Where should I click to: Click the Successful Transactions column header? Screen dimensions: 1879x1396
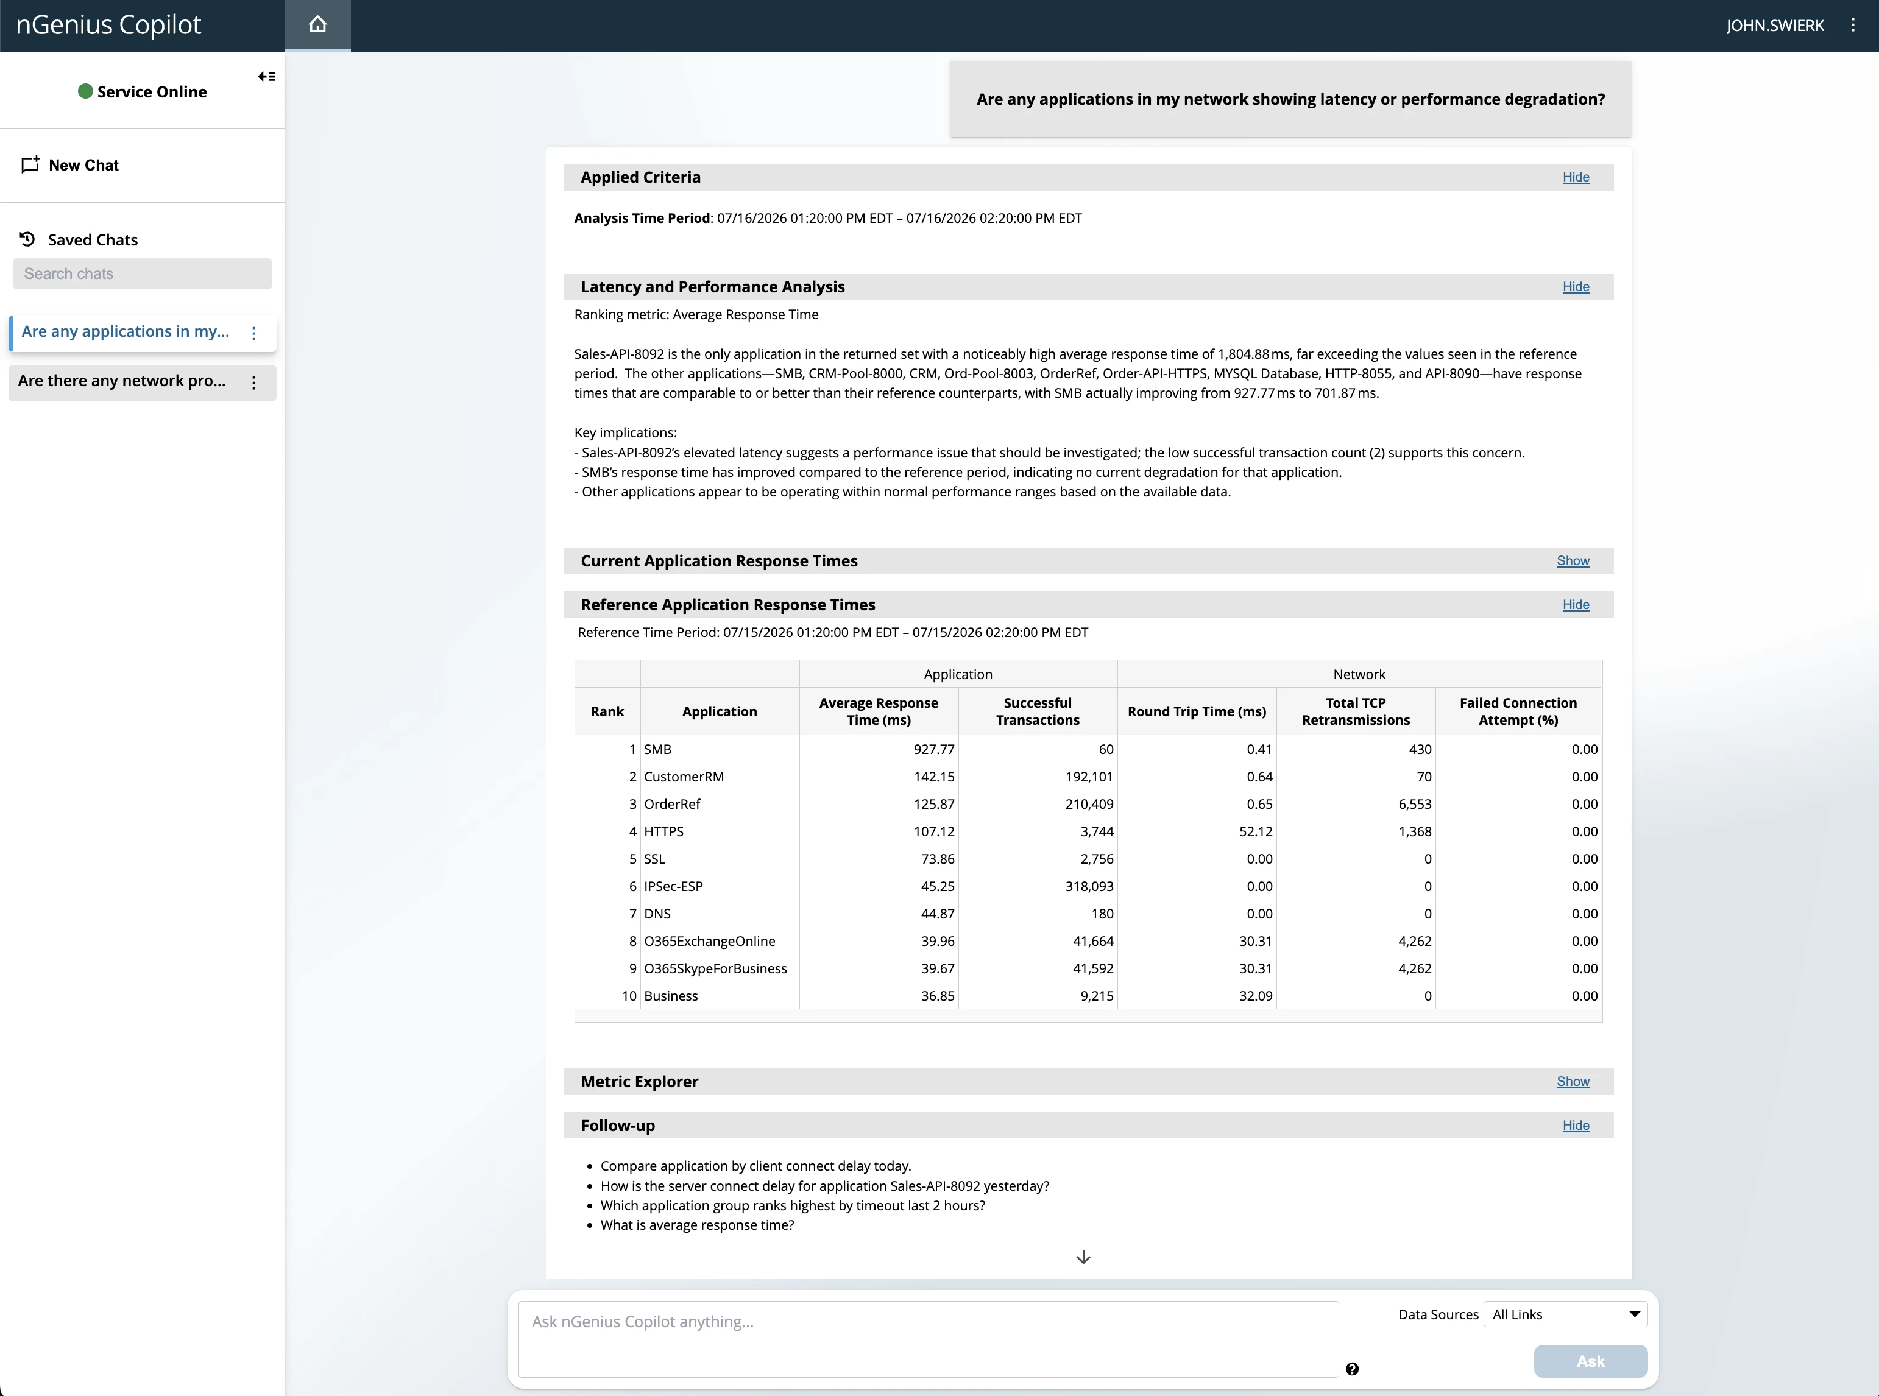(x=1037, y=711)
